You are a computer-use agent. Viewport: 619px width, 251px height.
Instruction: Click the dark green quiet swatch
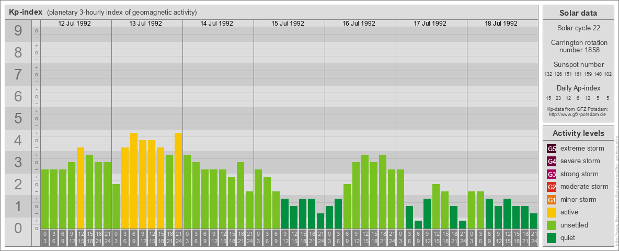click(552, 238)
